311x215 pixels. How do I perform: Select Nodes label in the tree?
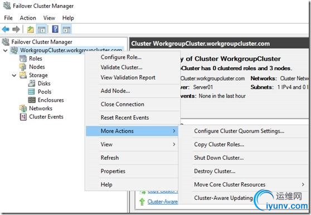click(x=37, y=67)
